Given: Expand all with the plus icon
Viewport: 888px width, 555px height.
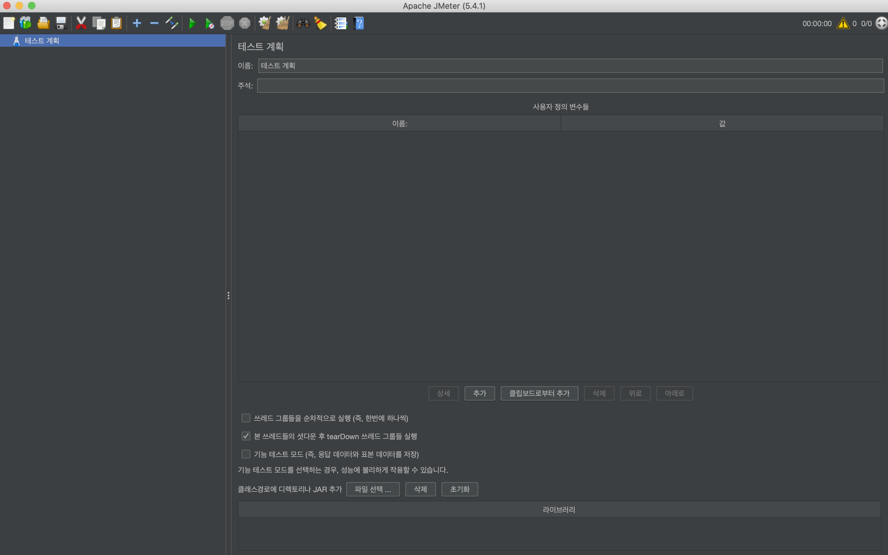Looking at the screenshot, I should pyautogui.click(x=137, y=23).
